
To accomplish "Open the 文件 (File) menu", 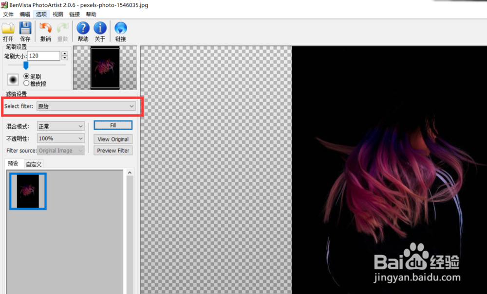I will [8, 14].
